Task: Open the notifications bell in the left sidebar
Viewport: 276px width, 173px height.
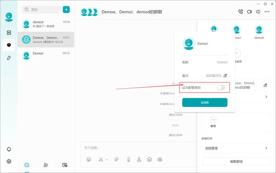Action: 9,149
